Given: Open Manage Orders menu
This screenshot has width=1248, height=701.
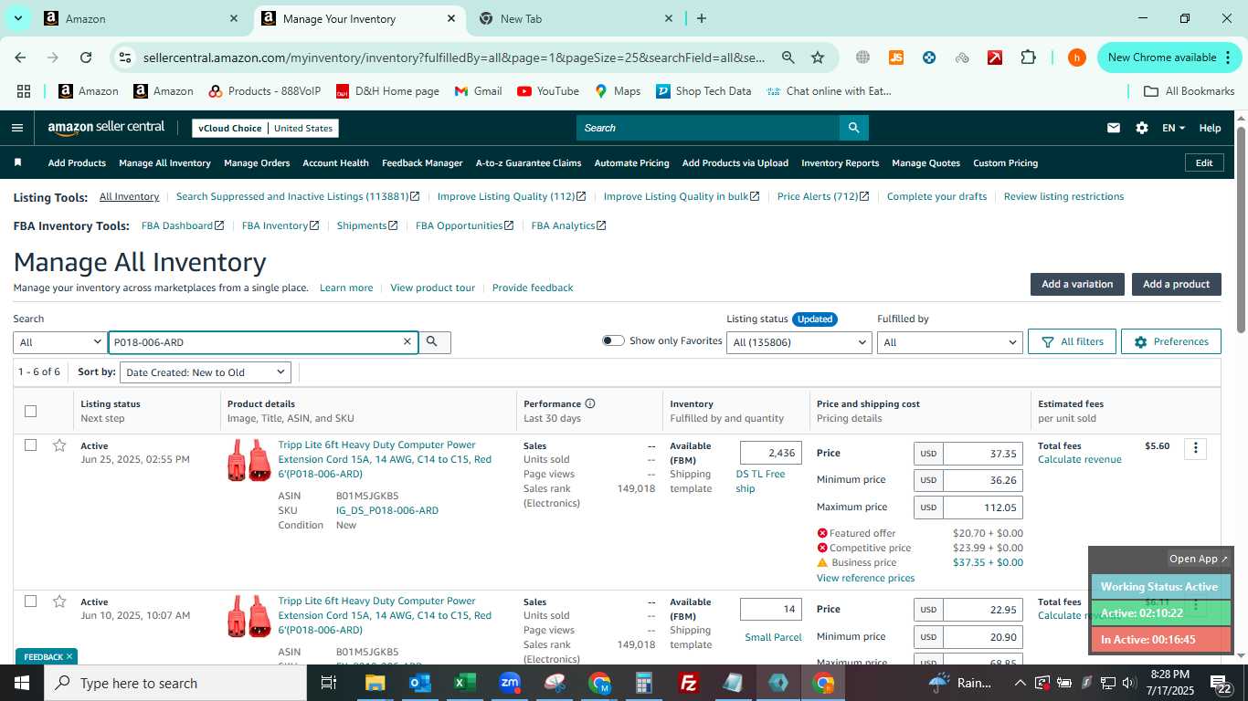Looking at the screenshot, I should 257,162.
